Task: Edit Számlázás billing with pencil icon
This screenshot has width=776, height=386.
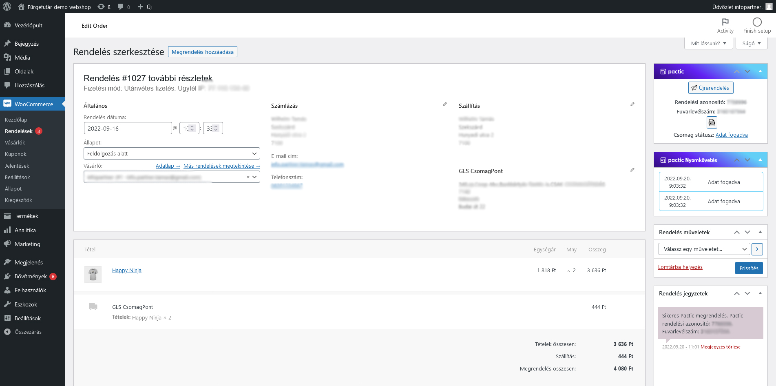Action: click(x=445, y=104)
